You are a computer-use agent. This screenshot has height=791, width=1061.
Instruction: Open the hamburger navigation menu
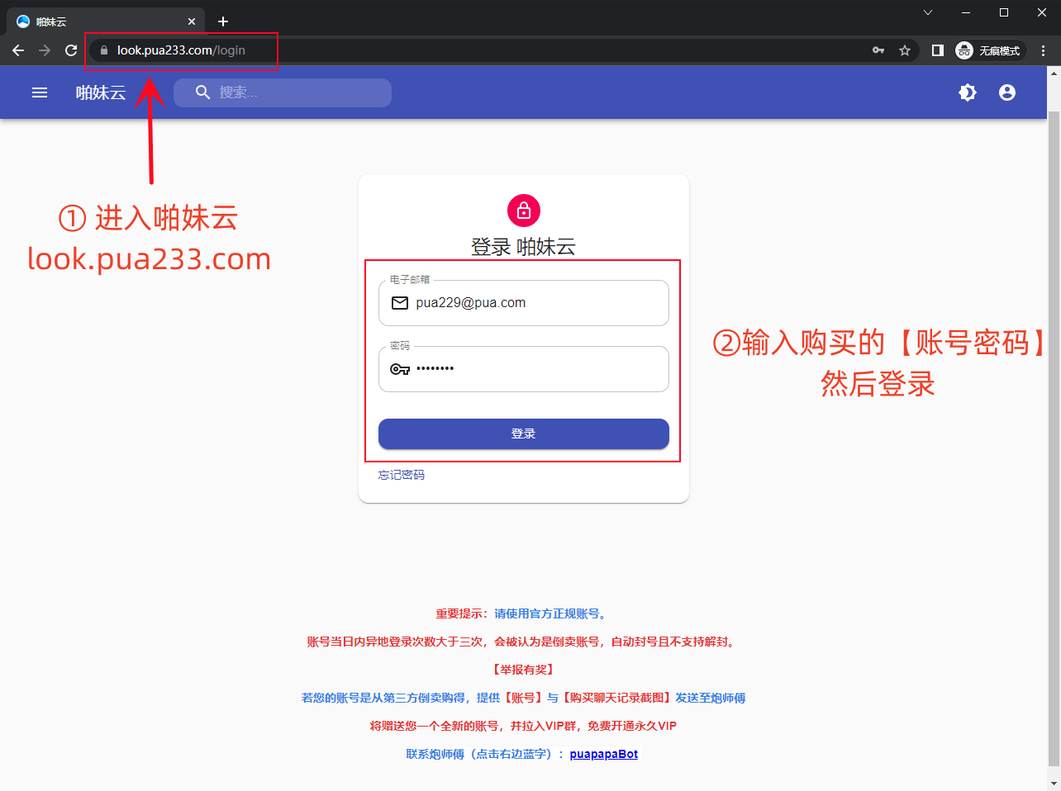40,92
